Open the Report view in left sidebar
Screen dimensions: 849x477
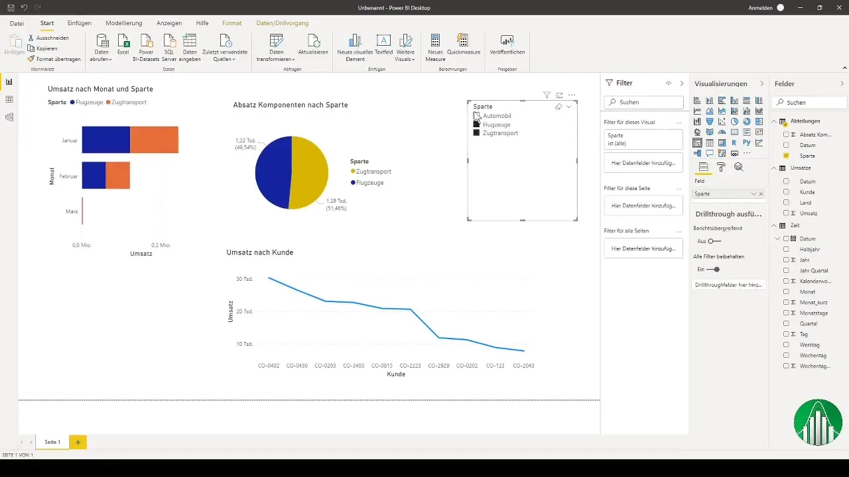pyautogui.click(x=9, y=81)
